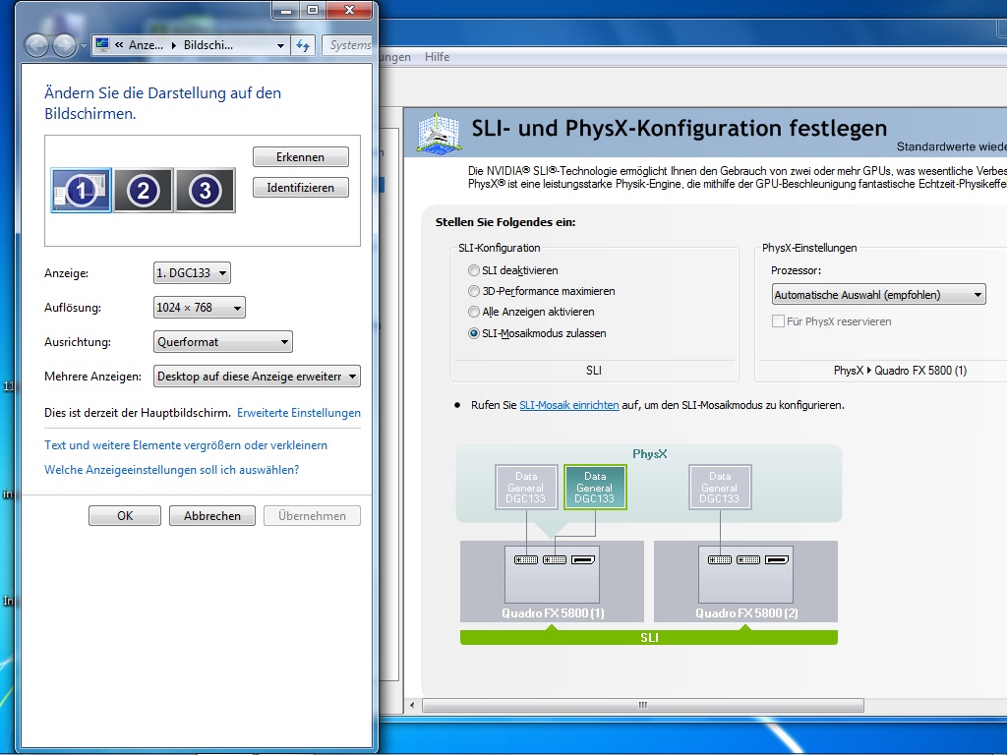Image resolution: width=1007 pixels, height=755 pixels.
Task: Open the Ausrichtung dropdown Querformat
Action: click(223, 341)
